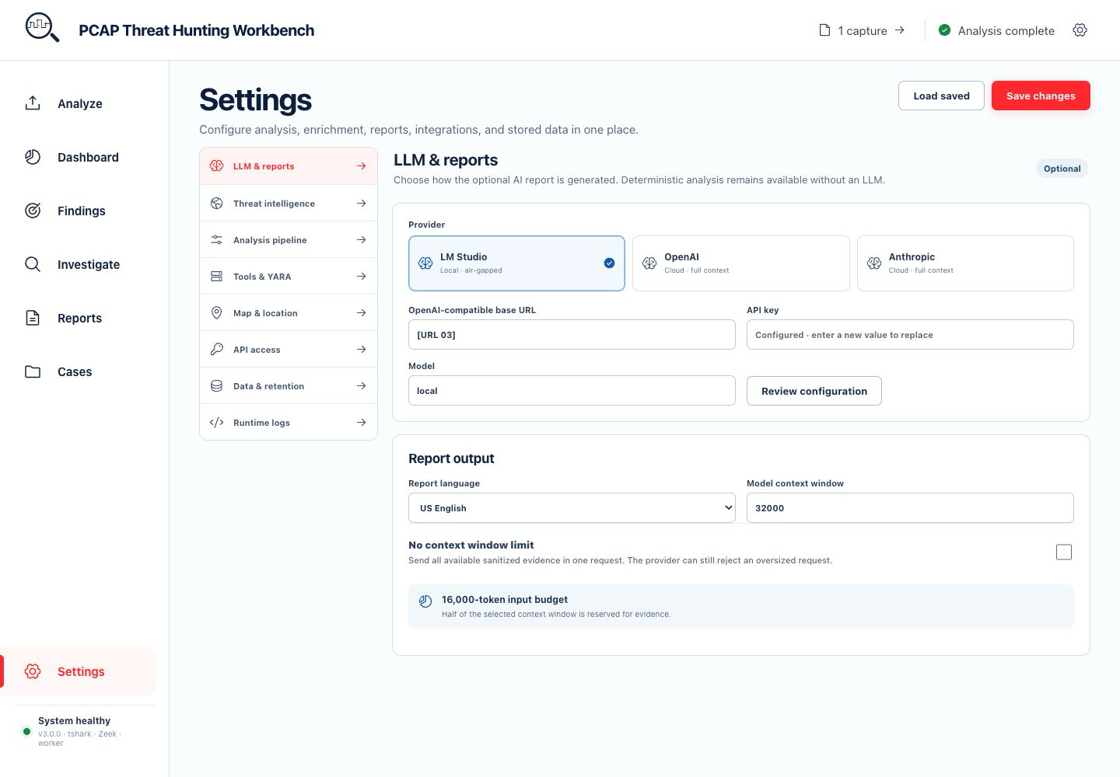1120x777 pixels.
Task: Click the Findings target icon
Action: click(33, 211)
